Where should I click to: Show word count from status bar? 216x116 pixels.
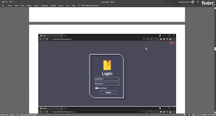[x=12, y=115]
